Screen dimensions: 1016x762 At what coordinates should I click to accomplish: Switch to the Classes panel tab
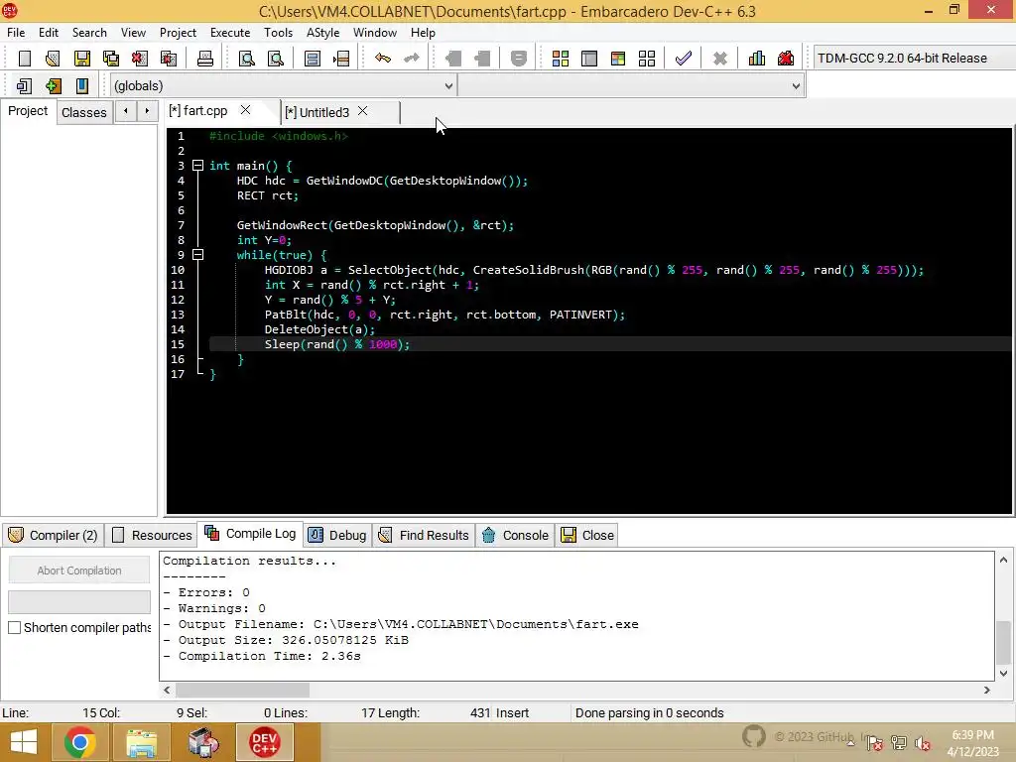tap(84, 112)
